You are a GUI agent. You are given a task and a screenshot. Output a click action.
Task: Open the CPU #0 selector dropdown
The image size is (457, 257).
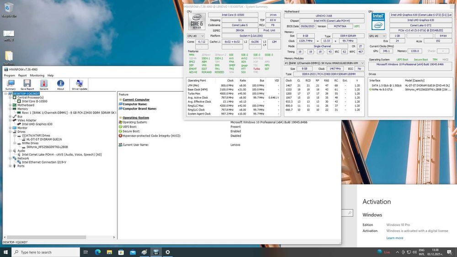[196, 36]
